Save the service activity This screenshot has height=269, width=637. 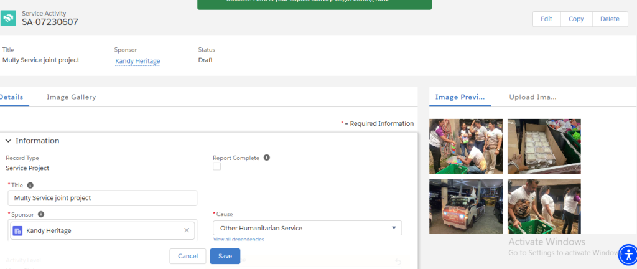click(225, 256)
